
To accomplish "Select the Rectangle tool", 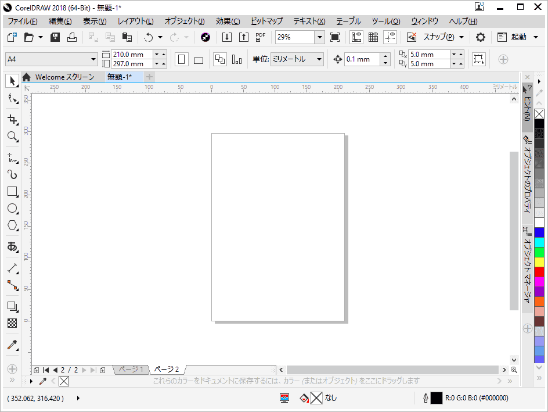I will 12,192.
